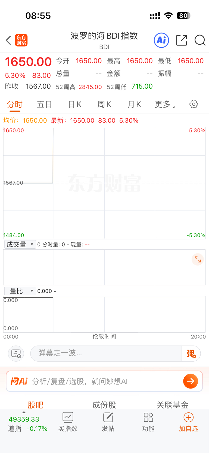Open the danmaku settings icon
This screenshot has width=209, height=453.
[16, 353]
